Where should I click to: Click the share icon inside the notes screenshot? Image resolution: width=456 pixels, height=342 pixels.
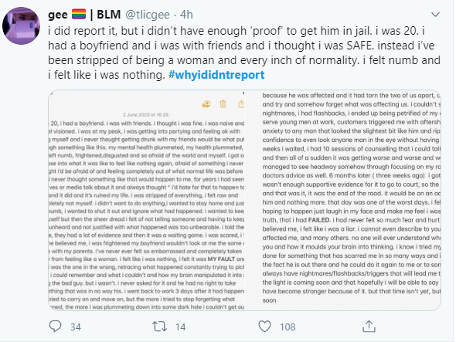click(x=241, y=103)
